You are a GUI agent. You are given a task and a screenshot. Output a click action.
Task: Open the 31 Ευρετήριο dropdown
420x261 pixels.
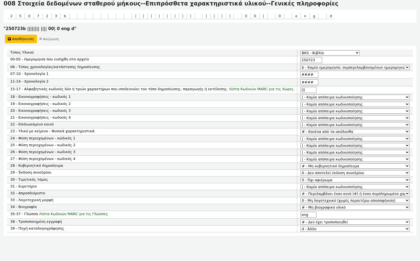(354, 187)
